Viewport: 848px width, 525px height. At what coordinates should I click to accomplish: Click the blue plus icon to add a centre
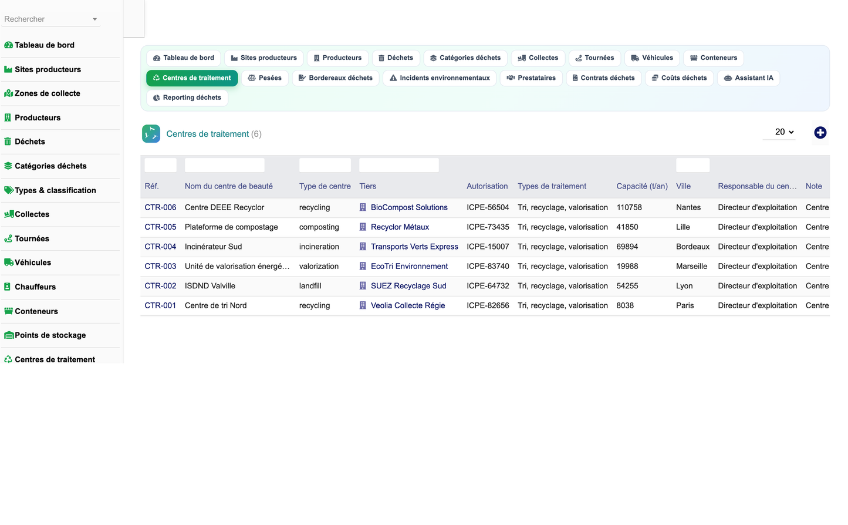tap(820, 133)
